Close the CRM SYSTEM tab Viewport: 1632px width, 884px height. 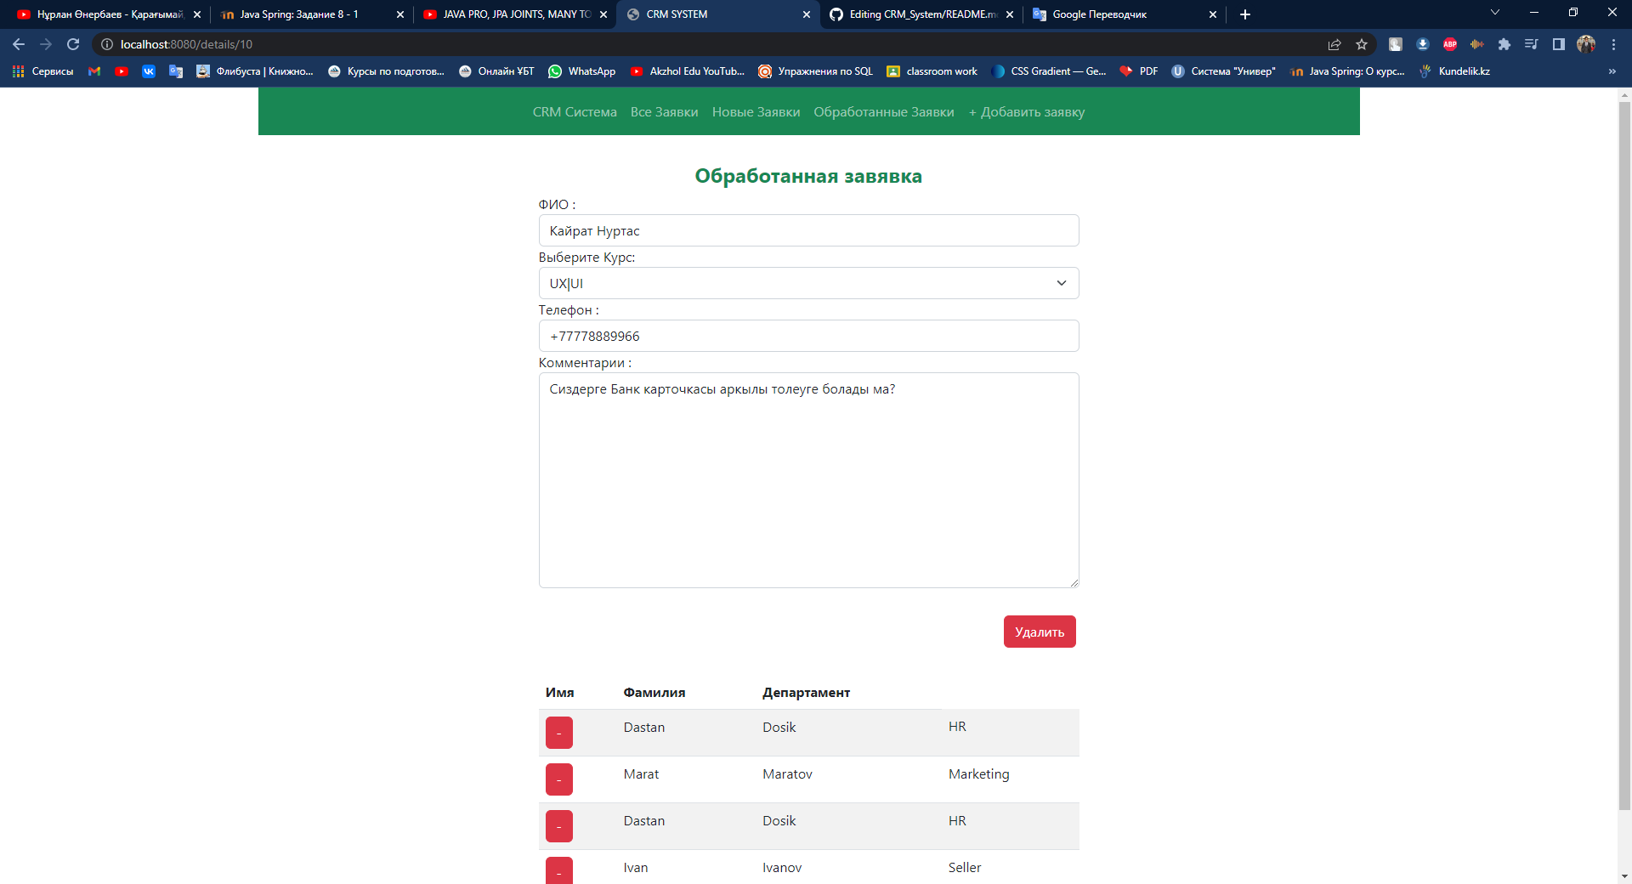807,14
